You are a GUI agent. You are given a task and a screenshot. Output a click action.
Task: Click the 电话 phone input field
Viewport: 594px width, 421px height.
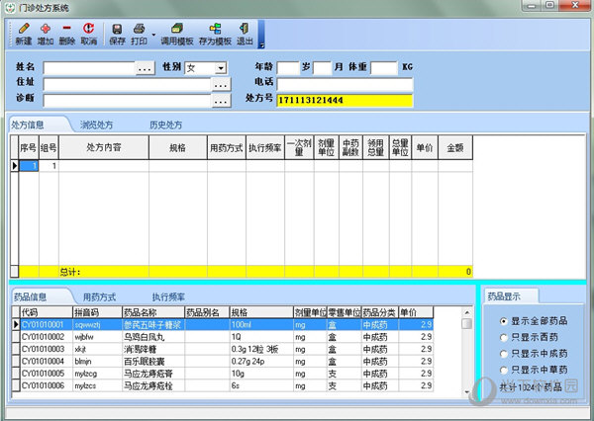coord(345,84)
